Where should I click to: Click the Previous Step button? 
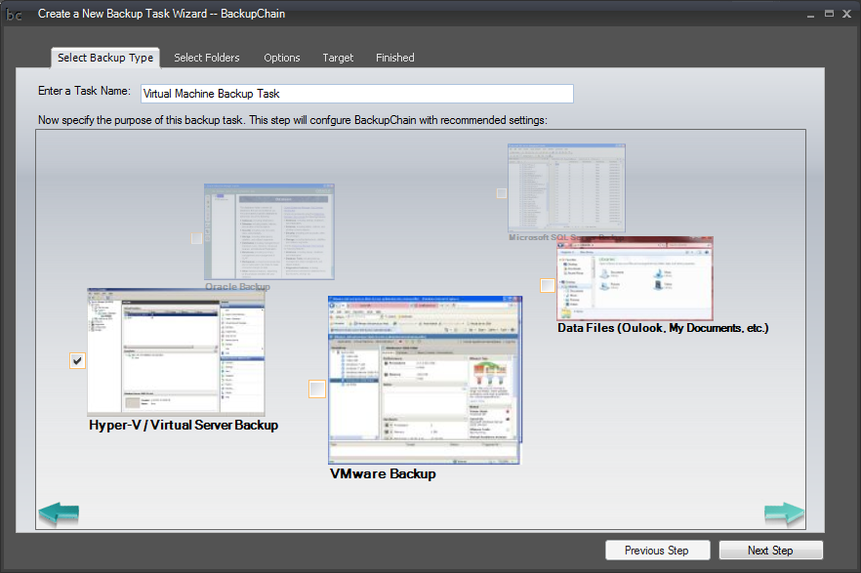pos(657,550)
